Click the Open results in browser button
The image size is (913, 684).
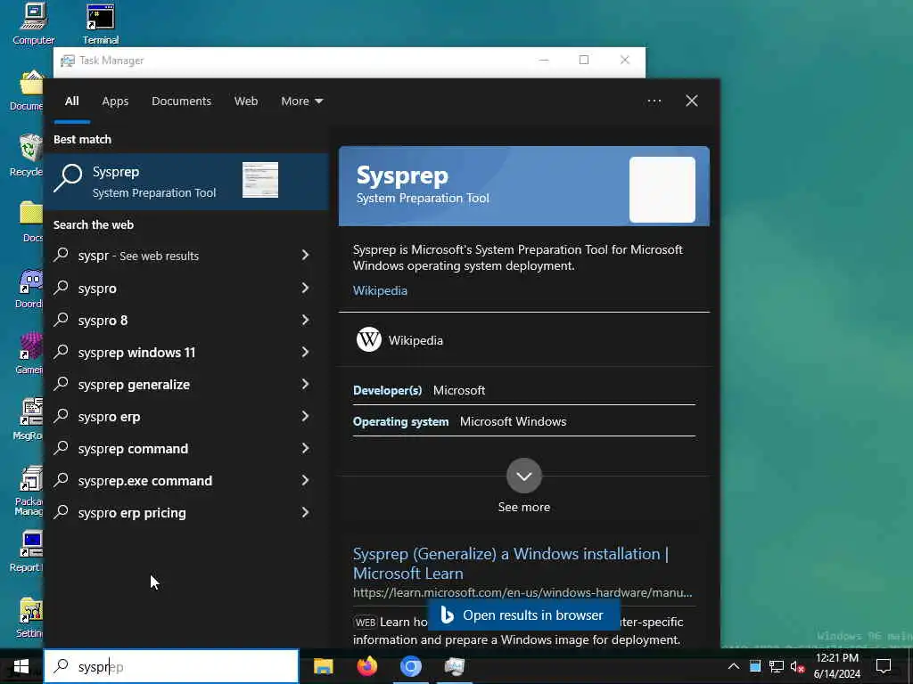tap(523, 615)
